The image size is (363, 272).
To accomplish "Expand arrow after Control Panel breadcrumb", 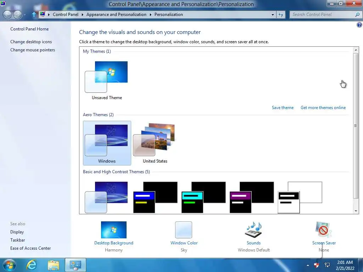I will pyautogui.click(x=82, y=15).
